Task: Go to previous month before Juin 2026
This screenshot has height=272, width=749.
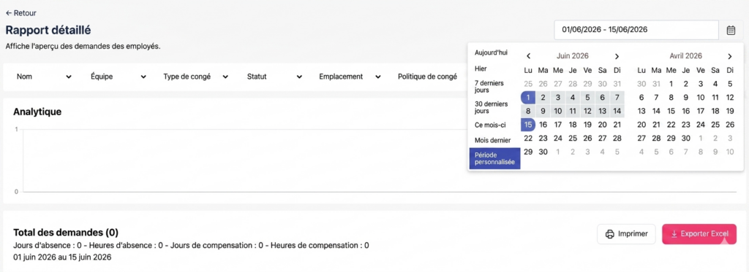Action: tap(528, 56)
